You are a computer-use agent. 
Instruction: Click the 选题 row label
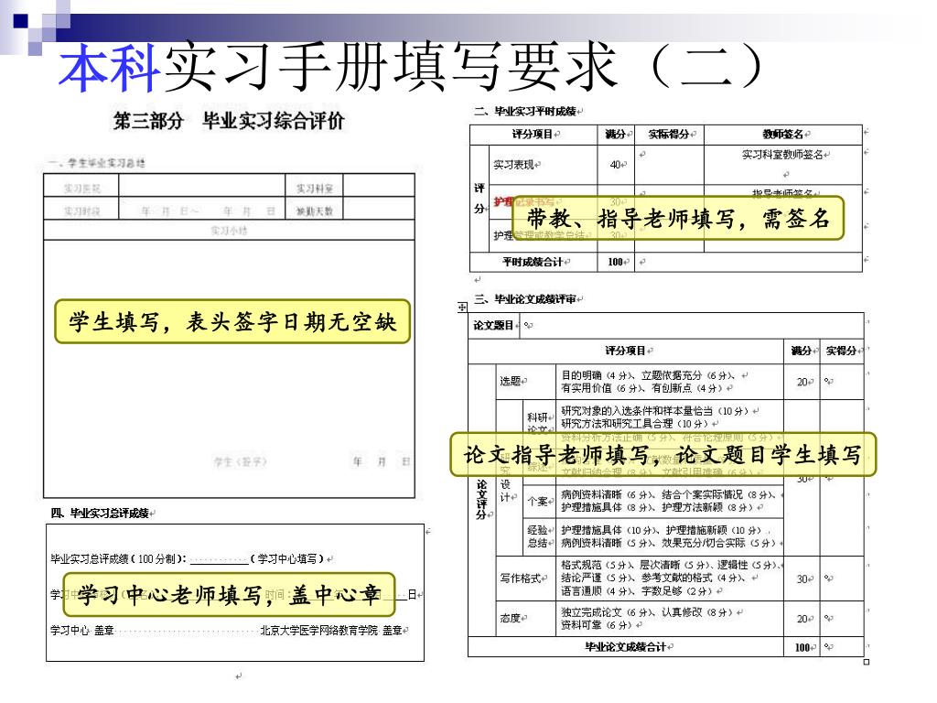click(511, 382)
